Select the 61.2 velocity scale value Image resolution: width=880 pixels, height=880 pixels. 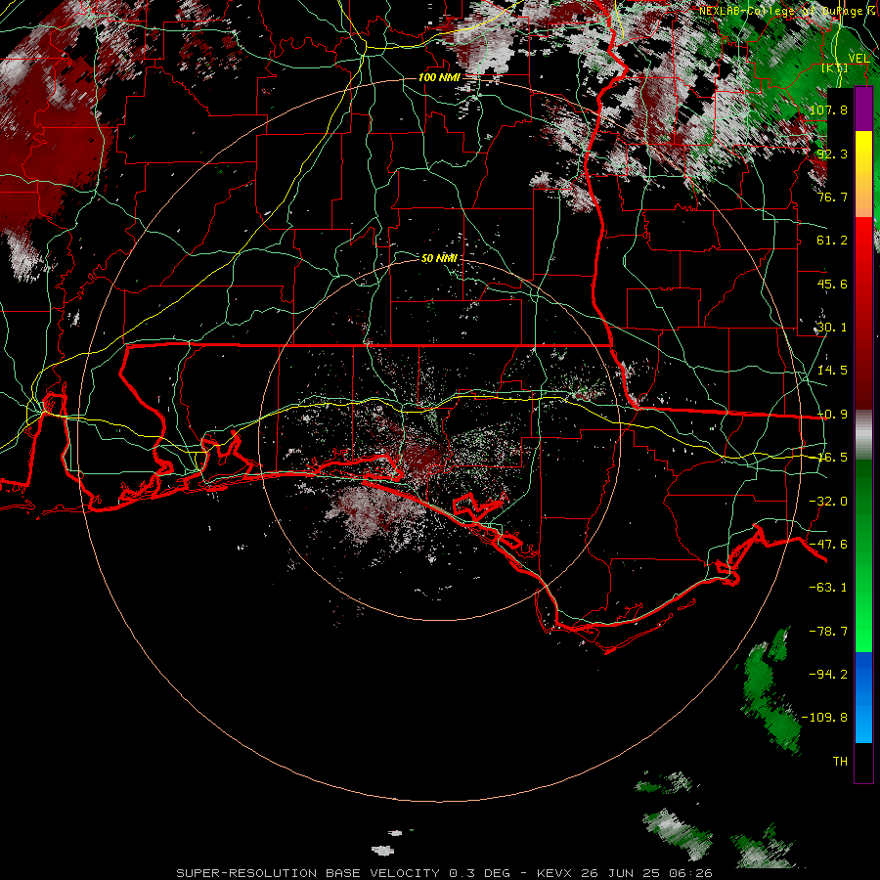pyautogui.click(x=832, y=241)
